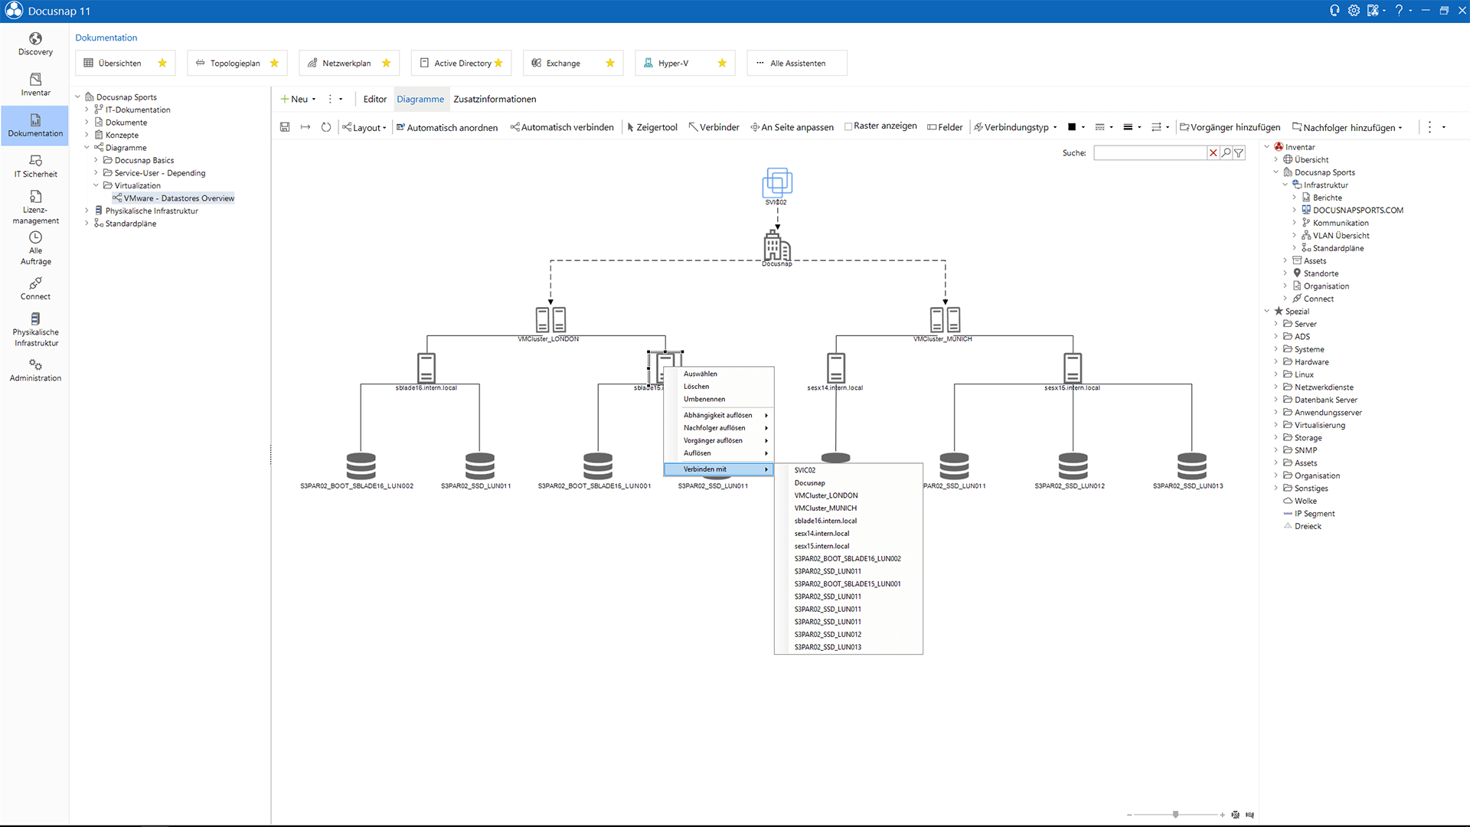The height and width of the screenshot is (827, 1470).
Task: Open Alle Assistenten button
Action: [797, 63]
